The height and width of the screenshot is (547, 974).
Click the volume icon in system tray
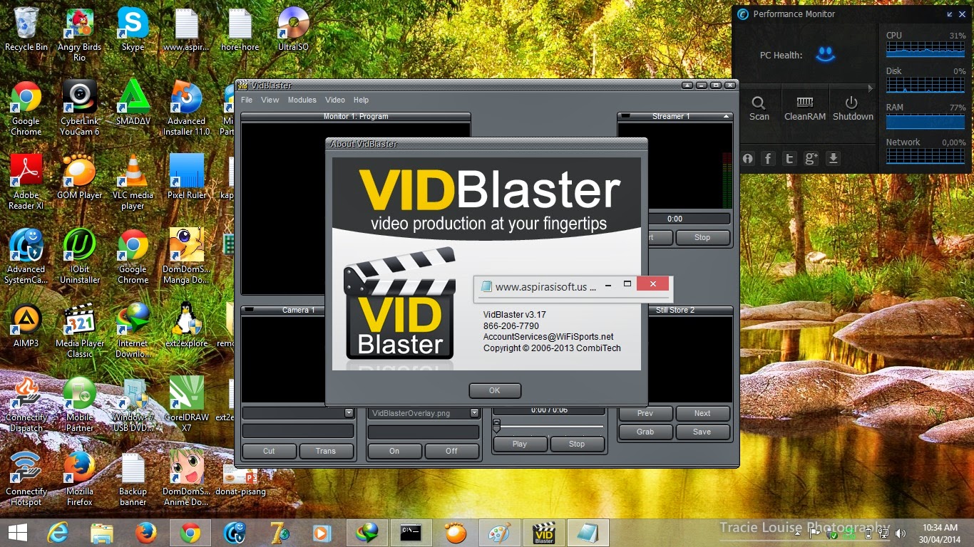901,533
